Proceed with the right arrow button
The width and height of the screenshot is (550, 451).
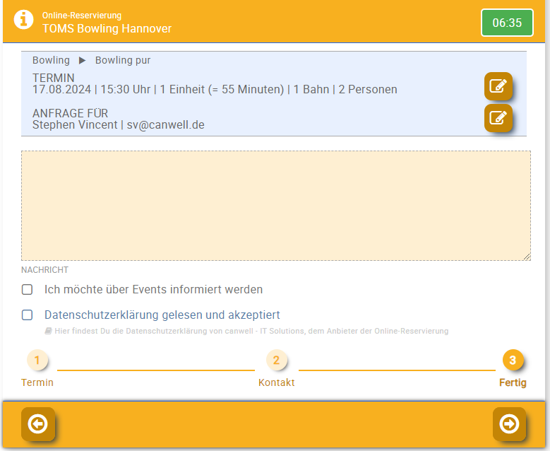[x=509, y=423]
